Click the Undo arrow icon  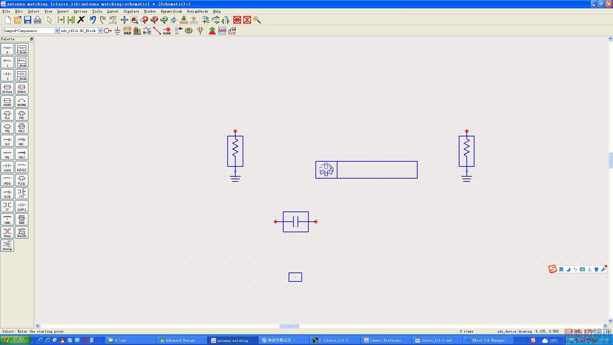pos(93,20)
